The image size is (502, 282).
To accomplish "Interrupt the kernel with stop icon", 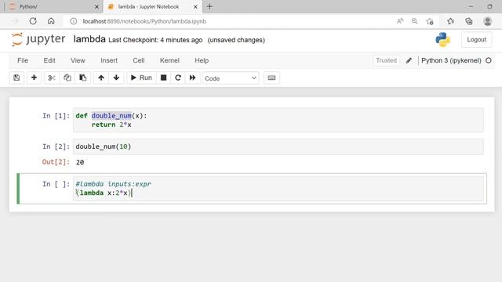I will pos(164,78).
